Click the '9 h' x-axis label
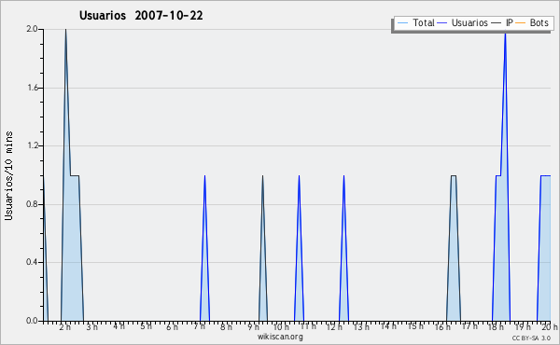The height and width of the screenshot is (345, 560). click(253, 326)
